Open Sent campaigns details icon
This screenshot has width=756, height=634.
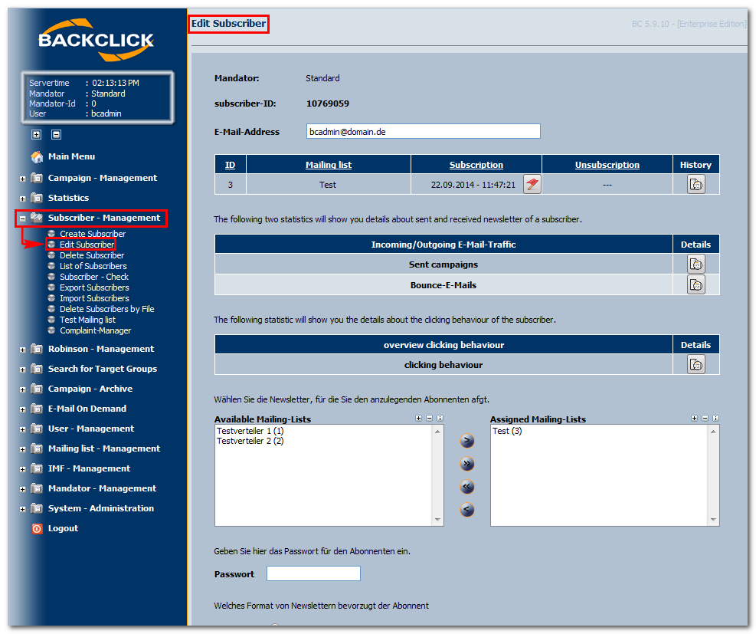[695, 264]
